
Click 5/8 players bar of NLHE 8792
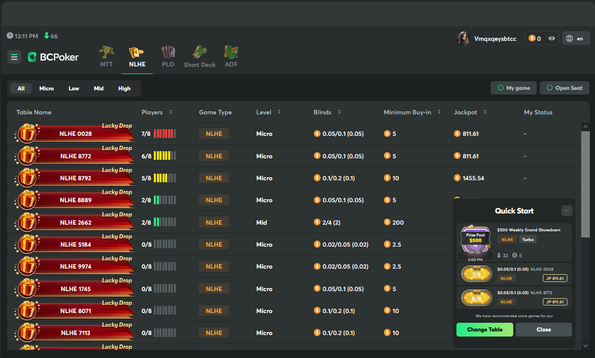click(165, 178)
